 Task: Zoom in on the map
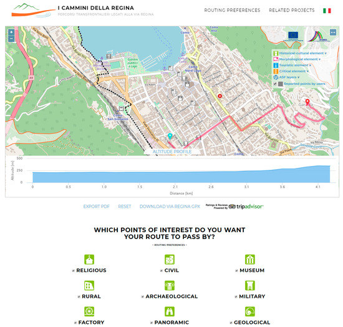point(11,32)
